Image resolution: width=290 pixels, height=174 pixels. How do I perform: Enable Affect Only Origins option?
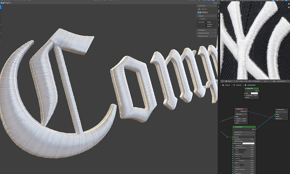206,22
